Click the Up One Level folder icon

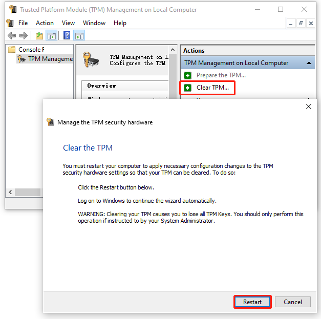pyautogui.click(x=39, y=36)
